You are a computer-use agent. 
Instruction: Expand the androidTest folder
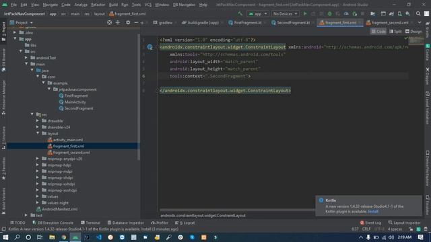click(x=26, y=58)
